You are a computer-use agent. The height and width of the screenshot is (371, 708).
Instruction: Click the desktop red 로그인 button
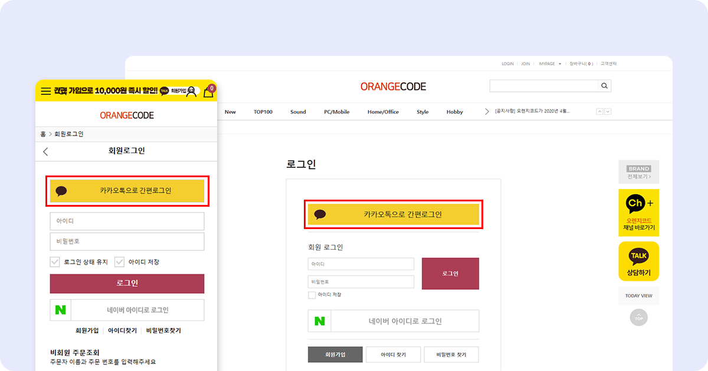[x=450, y=273]
